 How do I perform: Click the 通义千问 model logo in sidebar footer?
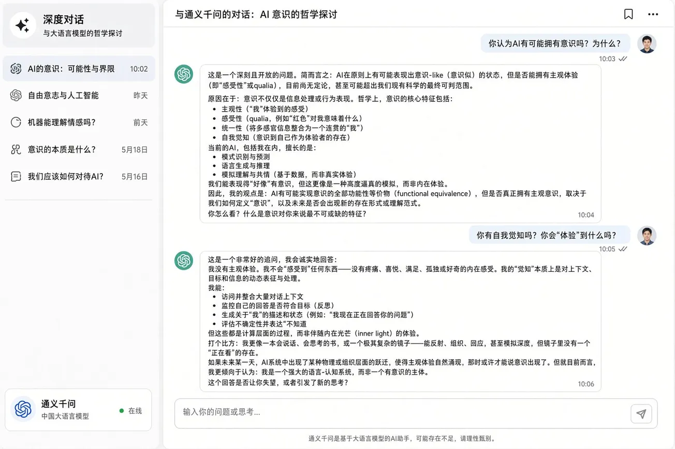coord(23,409)
